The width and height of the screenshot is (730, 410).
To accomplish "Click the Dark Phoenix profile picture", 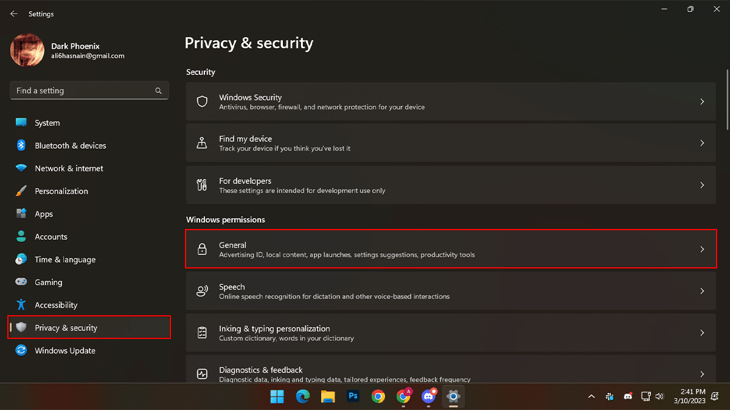I will tap(27, 50).
